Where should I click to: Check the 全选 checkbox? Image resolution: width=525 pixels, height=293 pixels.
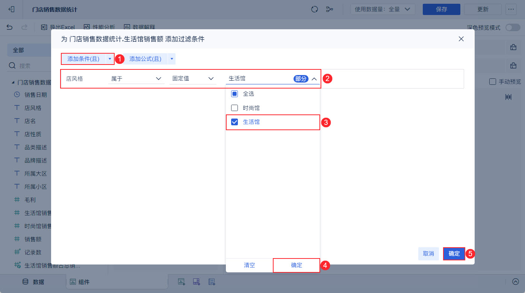coord(235,94)
